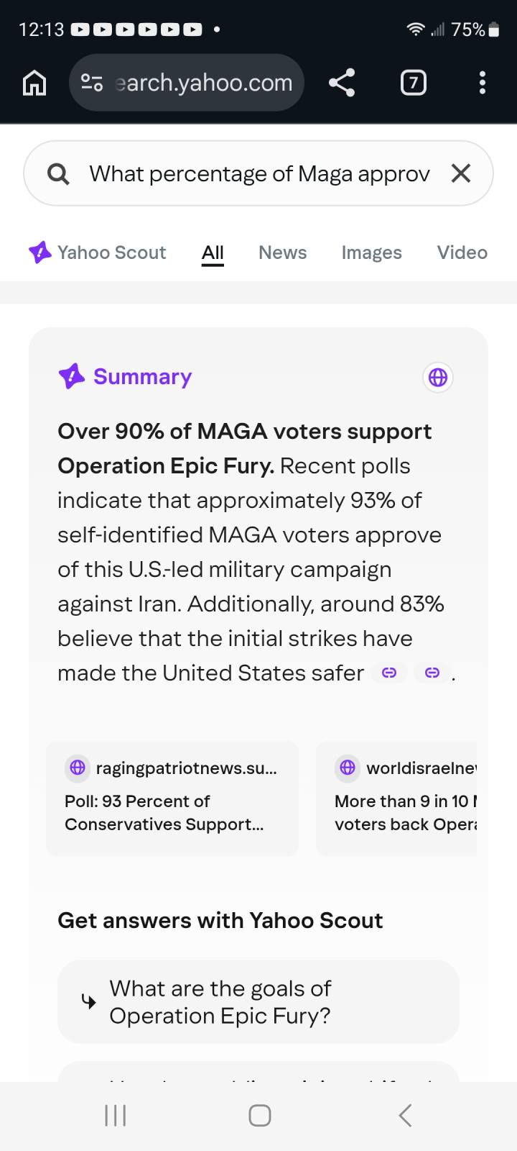Tap the Android recent apps button

tap(116, 1116)
